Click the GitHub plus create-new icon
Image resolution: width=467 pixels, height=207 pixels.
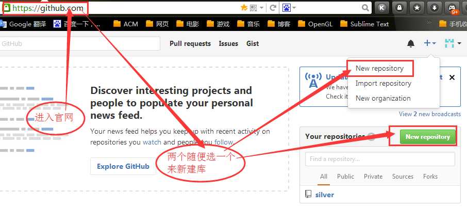pos(429,43)
